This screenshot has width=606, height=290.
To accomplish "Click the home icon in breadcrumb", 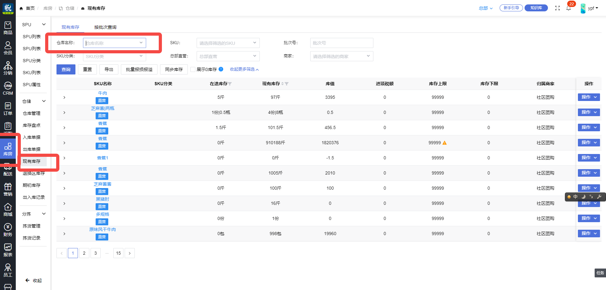I will click(21, 9).
